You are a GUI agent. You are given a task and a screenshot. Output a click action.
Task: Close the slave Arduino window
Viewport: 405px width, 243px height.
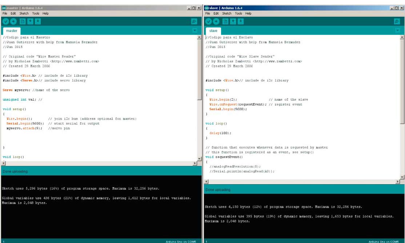tap(402, 8)
